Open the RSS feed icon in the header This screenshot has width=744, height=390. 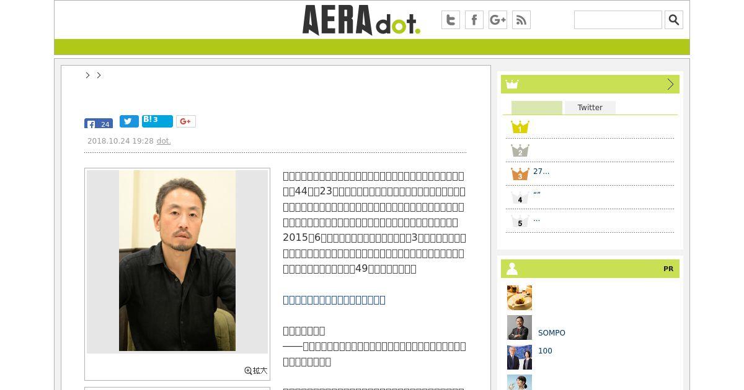point(521,20)
